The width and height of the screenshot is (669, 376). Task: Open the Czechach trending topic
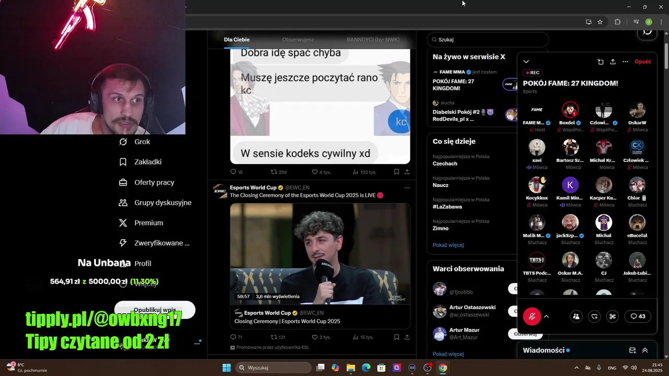pyautogui.click(x=445, y=163)
